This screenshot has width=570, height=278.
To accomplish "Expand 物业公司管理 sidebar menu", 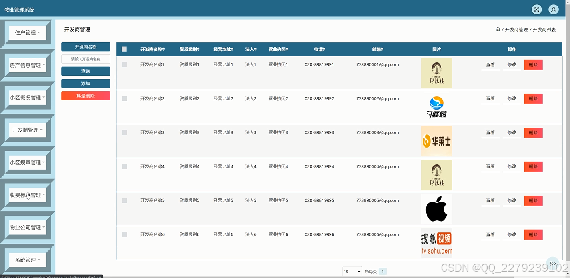I will pyautogui.click(x=28, y=227).
